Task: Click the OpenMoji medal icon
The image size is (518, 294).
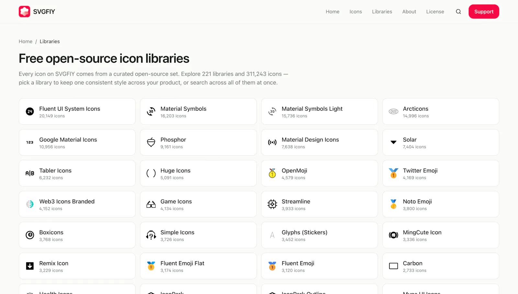Action: 272,173
